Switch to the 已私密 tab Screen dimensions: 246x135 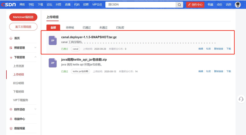(x=120, y=28)
